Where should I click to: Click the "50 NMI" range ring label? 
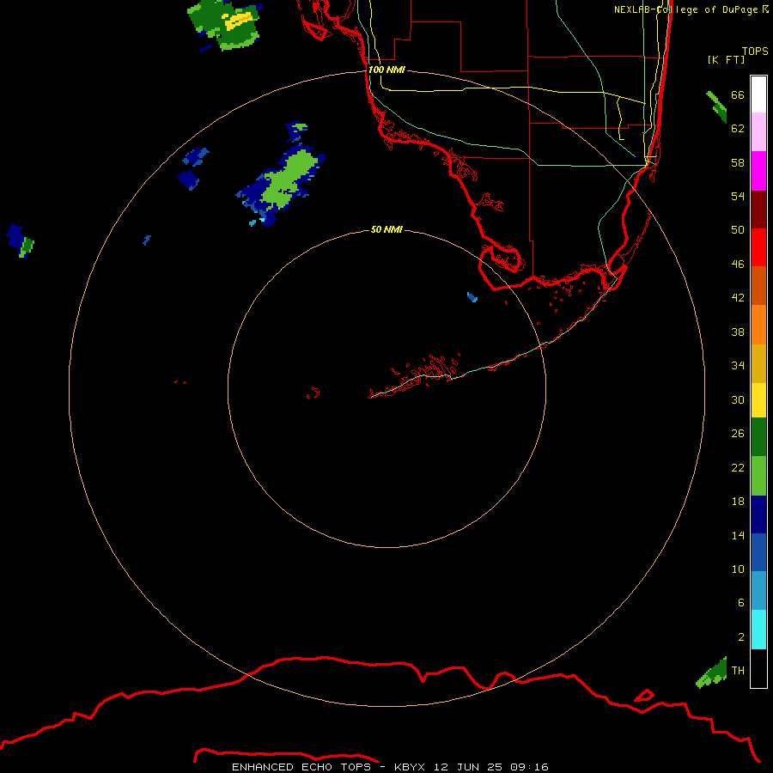386,229
